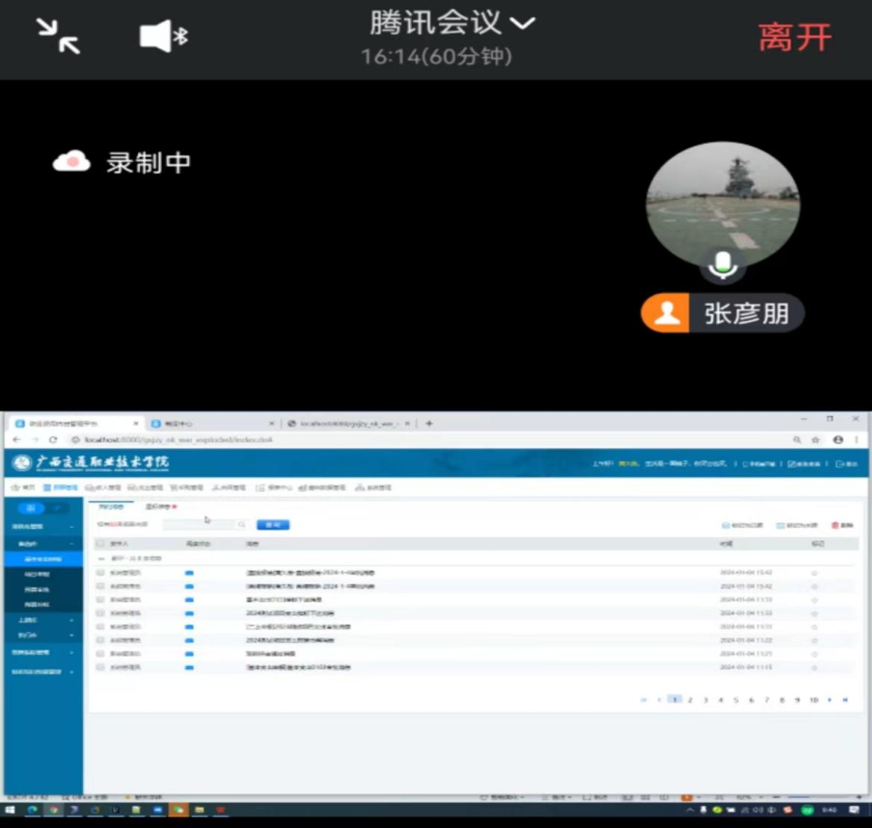Tap the Bluetooth speaker audio icon
Screen dimensions: 872x828
(163, 36)
